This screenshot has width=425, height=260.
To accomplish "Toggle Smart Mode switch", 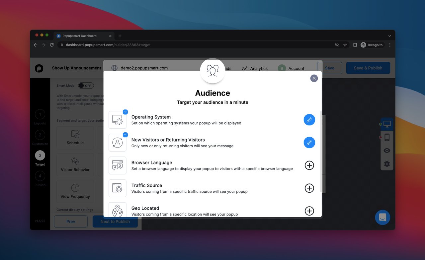I will 86,86.
